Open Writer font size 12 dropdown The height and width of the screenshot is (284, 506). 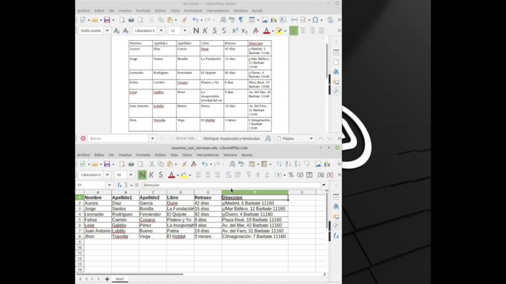click(x=185, y=31)
